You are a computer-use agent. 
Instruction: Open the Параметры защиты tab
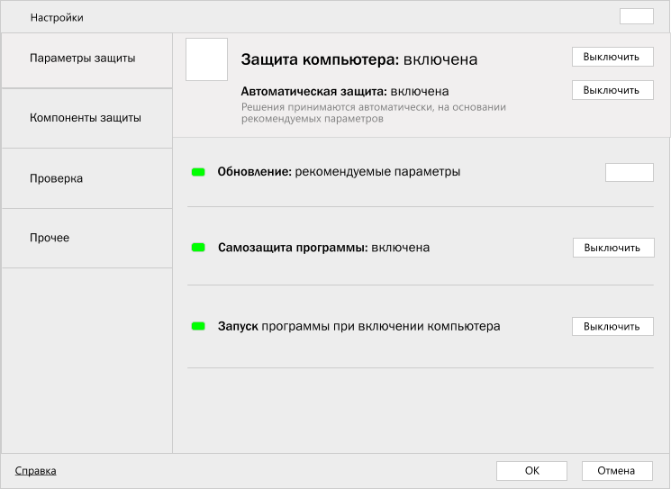[83, 59]
